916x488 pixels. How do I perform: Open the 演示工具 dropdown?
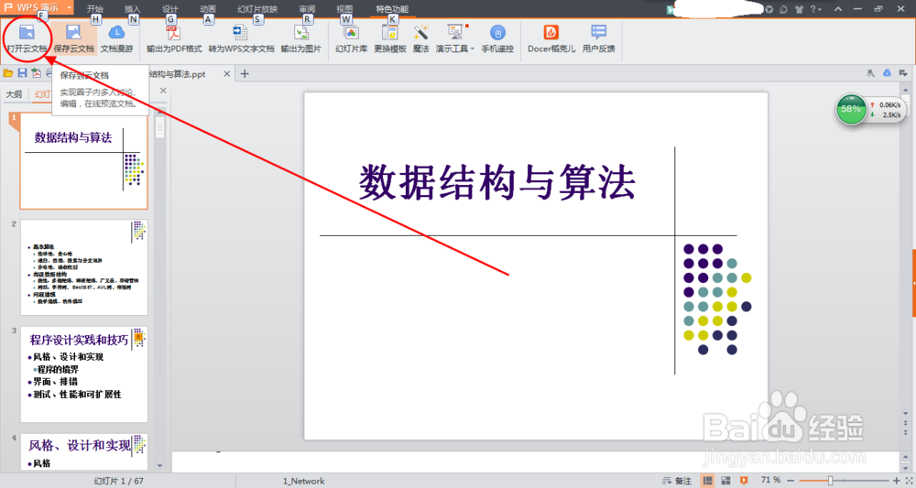[x=455, y=38]
